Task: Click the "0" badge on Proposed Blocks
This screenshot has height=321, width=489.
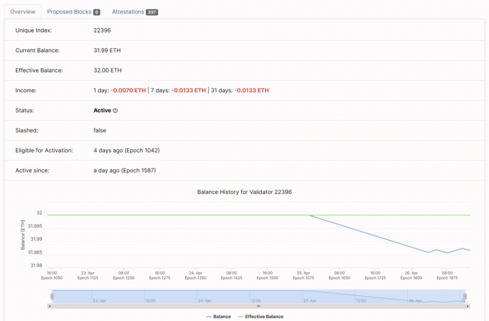Action: [x=97, y=11]
